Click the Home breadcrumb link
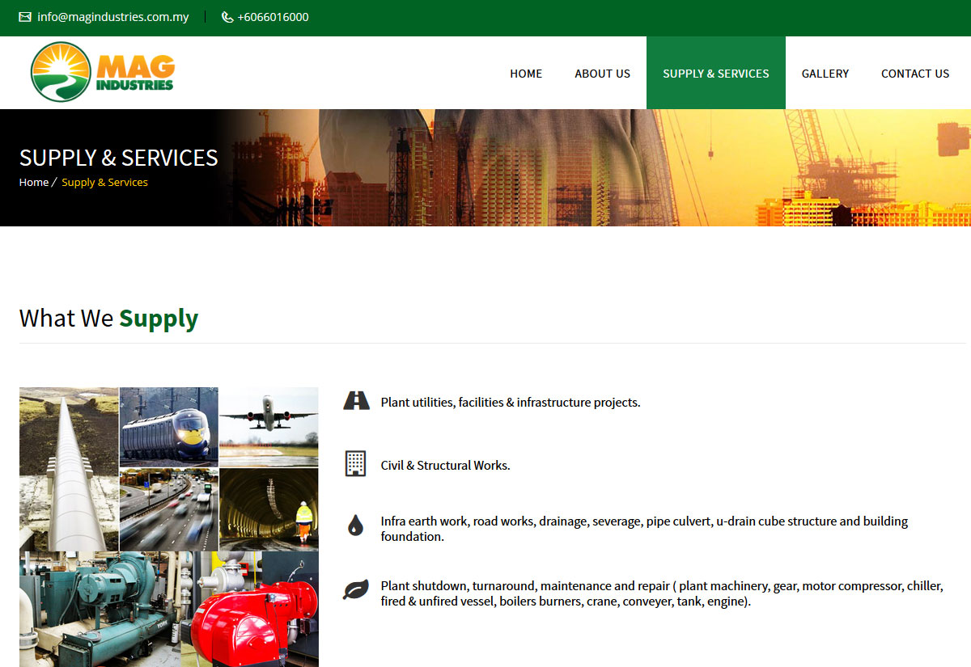The image size is (971, 667). pyautogui.click(x=34, y=183)
